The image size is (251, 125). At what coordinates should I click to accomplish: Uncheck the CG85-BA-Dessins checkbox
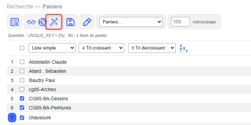(22, 99)
